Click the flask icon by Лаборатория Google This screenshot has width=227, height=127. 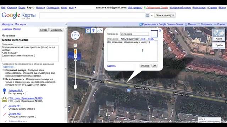(145, 7)
